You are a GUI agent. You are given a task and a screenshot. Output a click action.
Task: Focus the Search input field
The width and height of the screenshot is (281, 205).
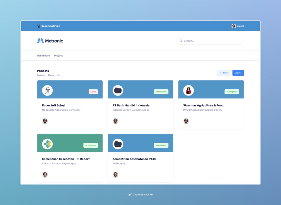(209, 41)
